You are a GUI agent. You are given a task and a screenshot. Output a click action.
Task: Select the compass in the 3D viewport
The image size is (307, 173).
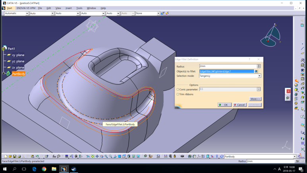click(x=271, y=36)
